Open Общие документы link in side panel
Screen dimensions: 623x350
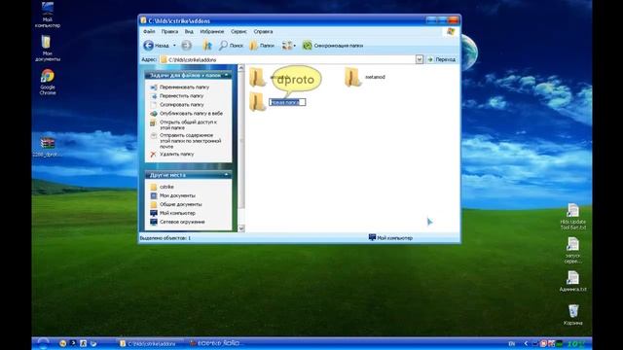[180, 204]
